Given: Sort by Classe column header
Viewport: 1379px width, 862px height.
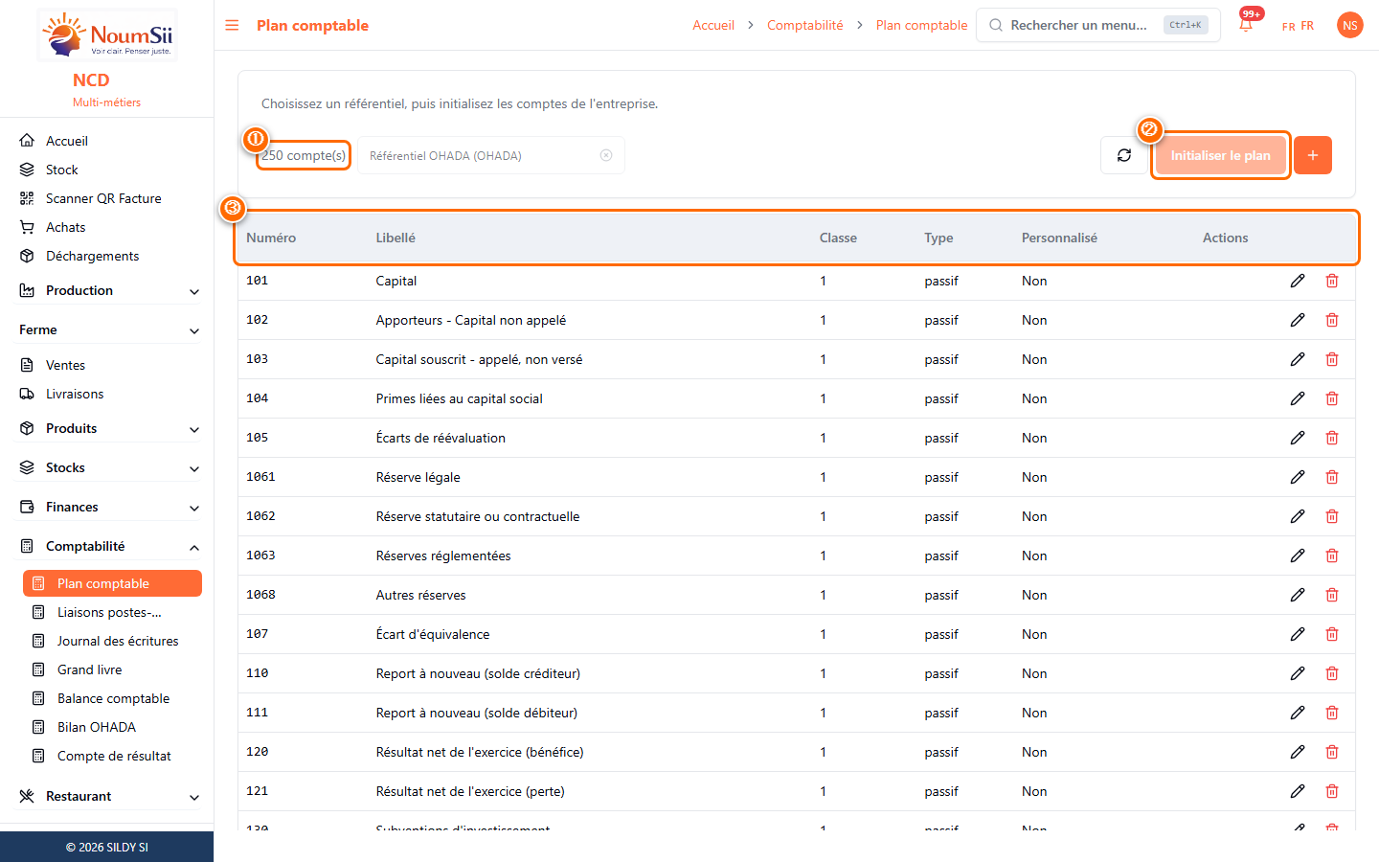Looking at the screenshot, I should click(838, 238).
